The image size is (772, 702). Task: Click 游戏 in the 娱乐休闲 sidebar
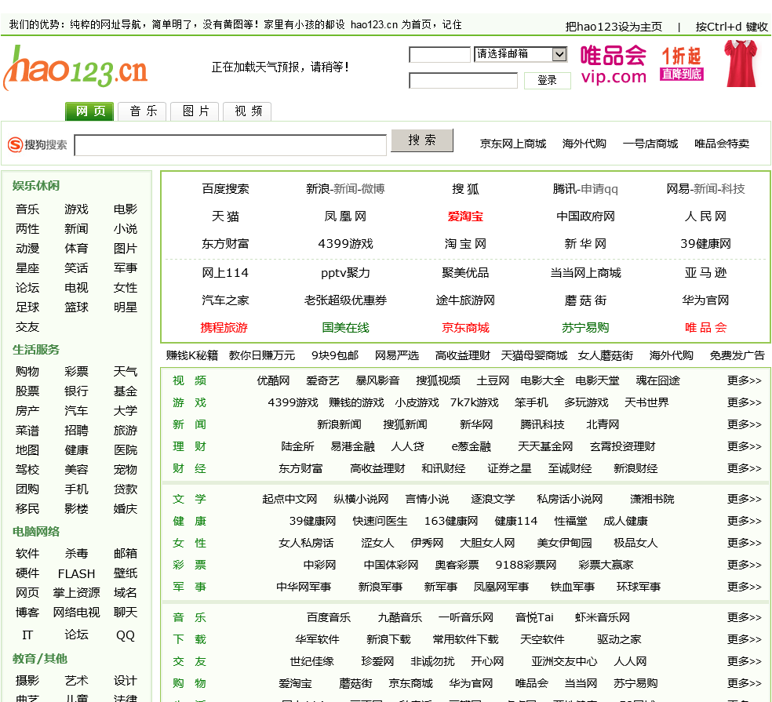point(76,209)
